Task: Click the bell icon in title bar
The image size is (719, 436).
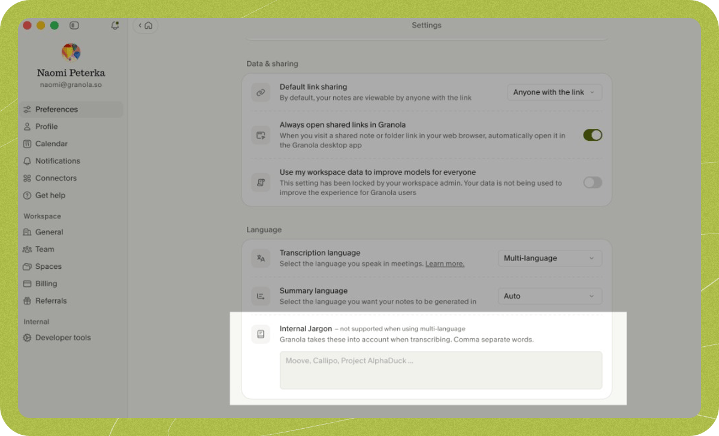Action: 115,25
